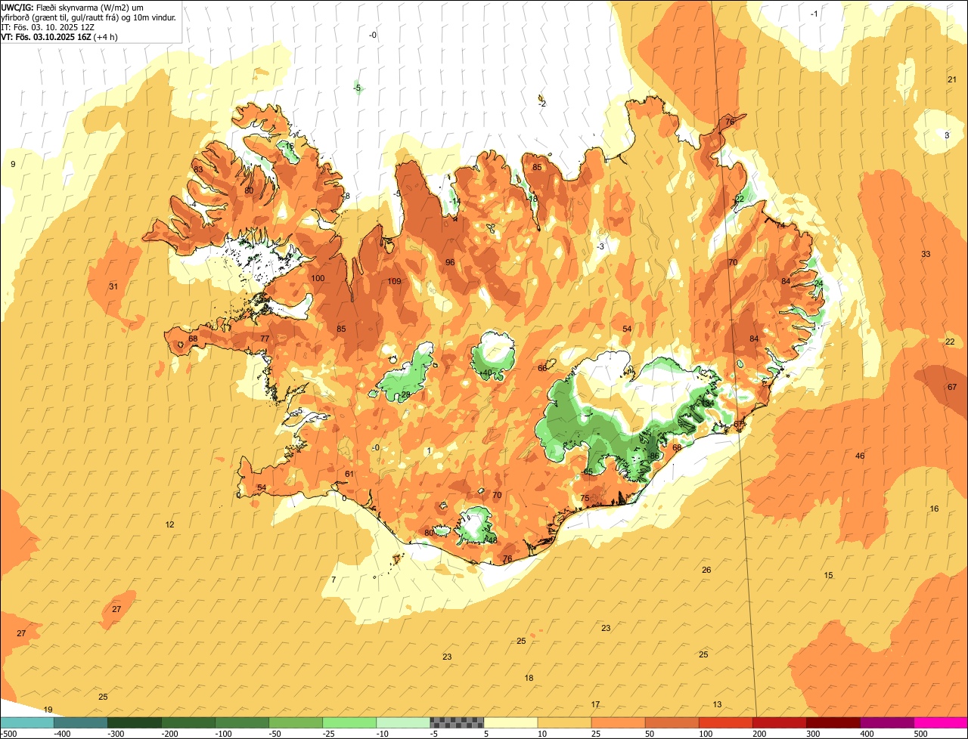The height and width of the screenshot is (739, 968).
Task: Click the value '77' on Snæfellsnes peninsula
Action: tap(265, 339)
